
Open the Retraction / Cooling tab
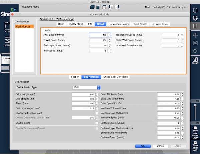[x=119, y=24]
